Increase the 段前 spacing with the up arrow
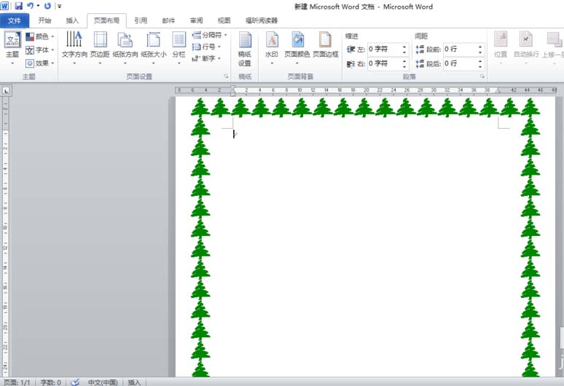 [x=480, y=47]
